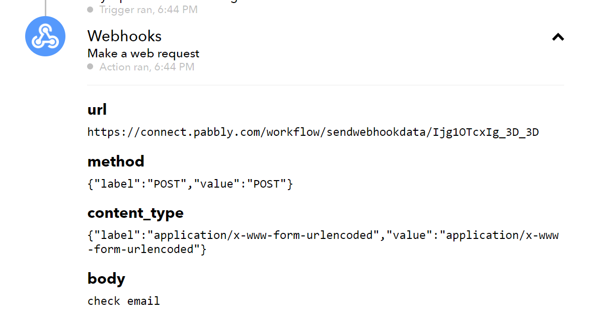Click the check email body text

point(124,301)
